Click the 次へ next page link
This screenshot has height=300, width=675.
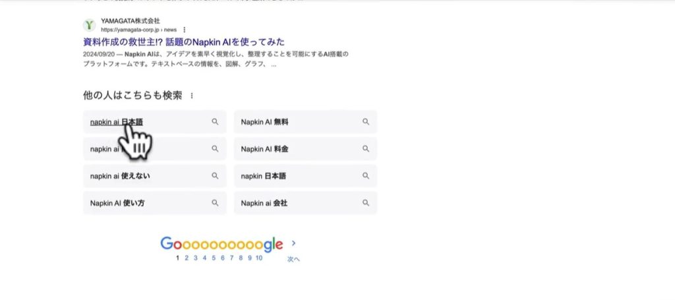click(x=293, y=259)
